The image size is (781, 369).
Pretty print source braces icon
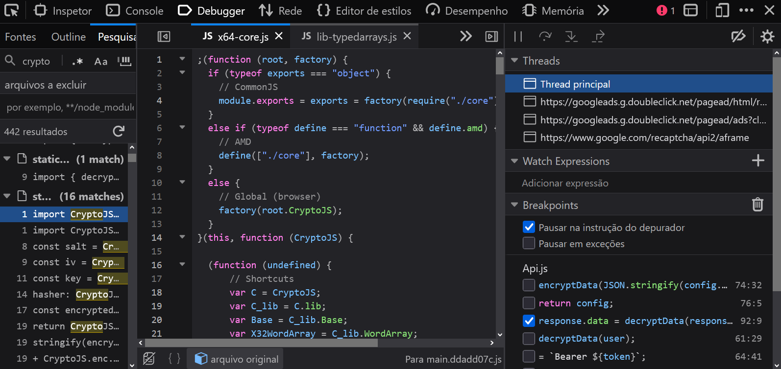coord(174,359)
